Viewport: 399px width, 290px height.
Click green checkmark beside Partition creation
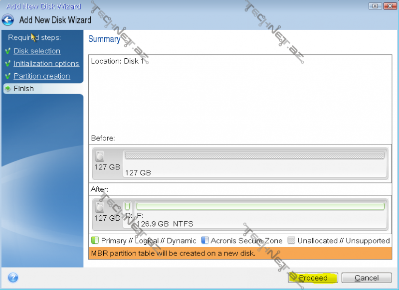[x=7, y=76]
